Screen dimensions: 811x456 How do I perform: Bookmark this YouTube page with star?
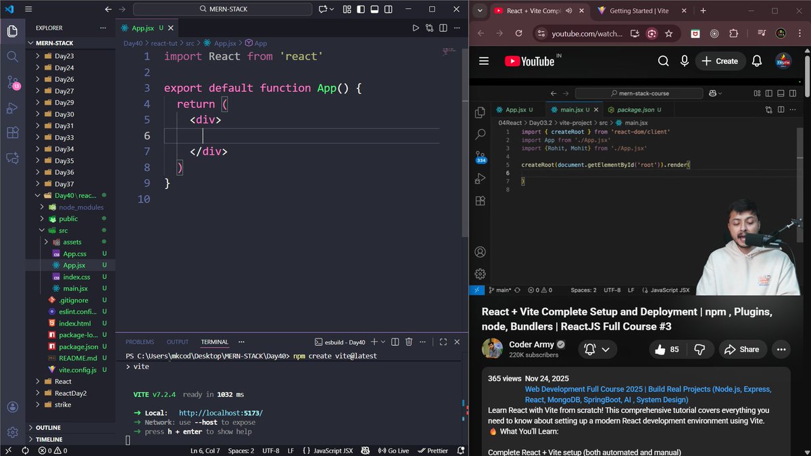click(x=668, y=33)
